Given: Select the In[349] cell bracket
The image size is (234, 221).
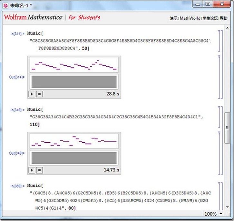Looking at the screenshot, I should [219, 117].
